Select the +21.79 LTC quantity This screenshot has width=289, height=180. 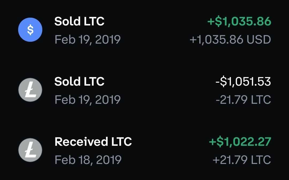(x=242, y=160)
